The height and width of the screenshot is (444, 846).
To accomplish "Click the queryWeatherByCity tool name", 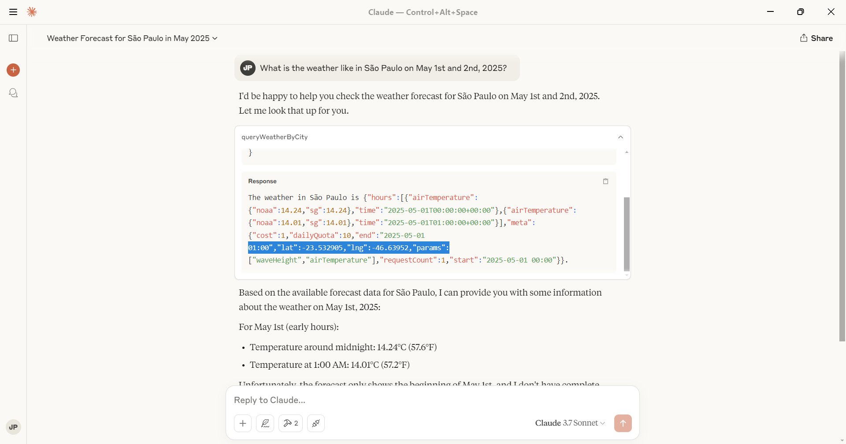I will tap(275, 137).
